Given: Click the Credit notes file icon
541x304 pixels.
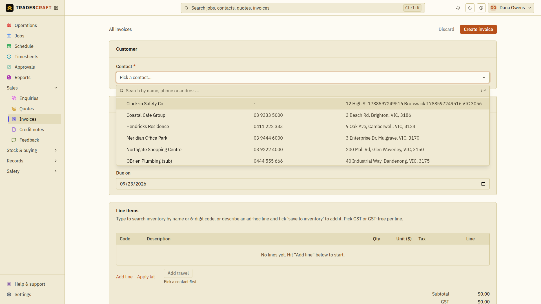Looking at the screenshot, I should click(x=14, y=129).
